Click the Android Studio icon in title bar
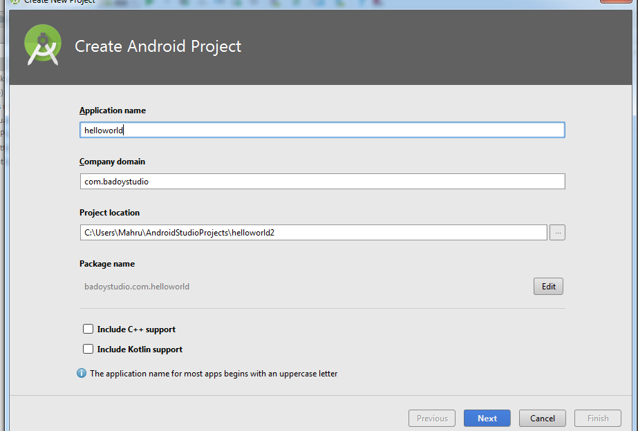 click(15, 2)
